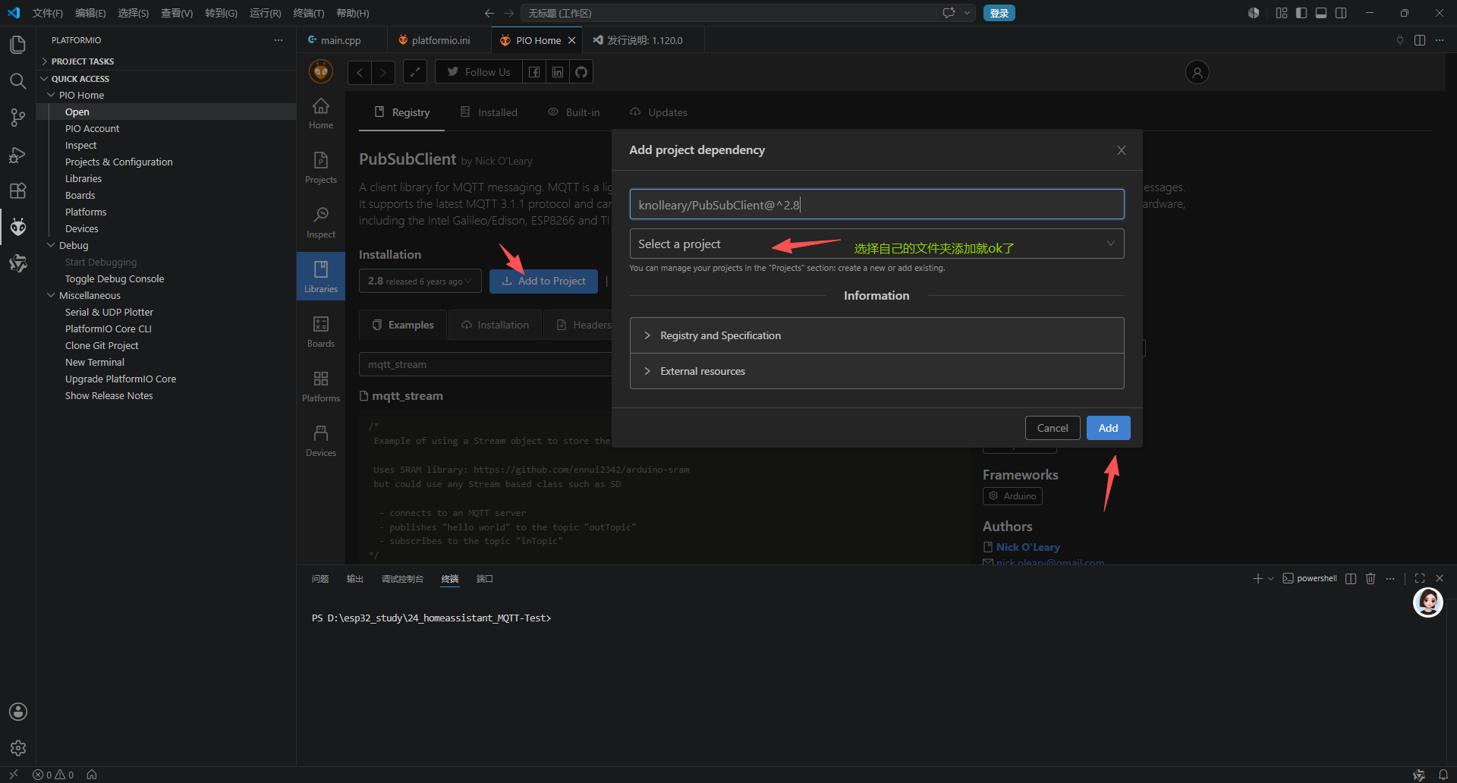This screenshot has height=783, width=1457.
Task: Split the terminal panel
Action: [1351, 578]
